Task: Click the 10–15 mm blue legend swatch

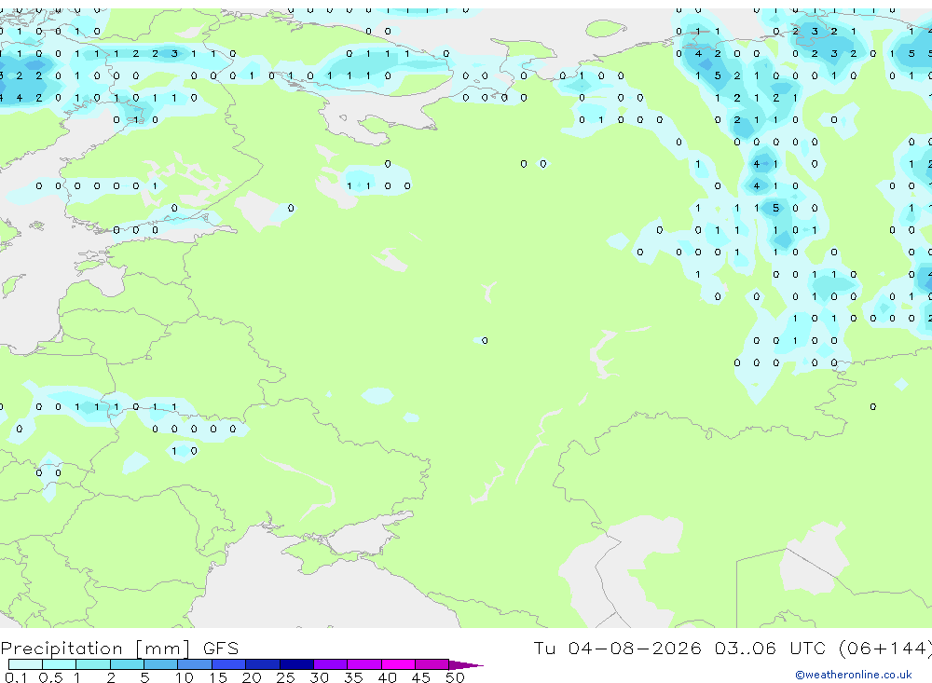Action: pos(195,664)
